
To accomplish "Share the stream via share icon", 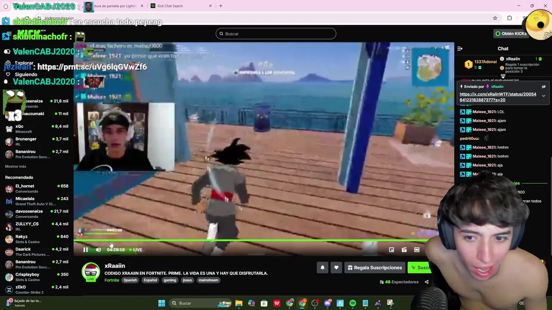I will pos(427,282).
